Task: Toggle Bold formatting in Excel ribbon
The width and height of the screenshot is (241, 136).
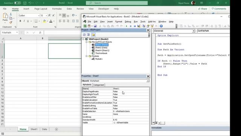Action: pos(20,21)
